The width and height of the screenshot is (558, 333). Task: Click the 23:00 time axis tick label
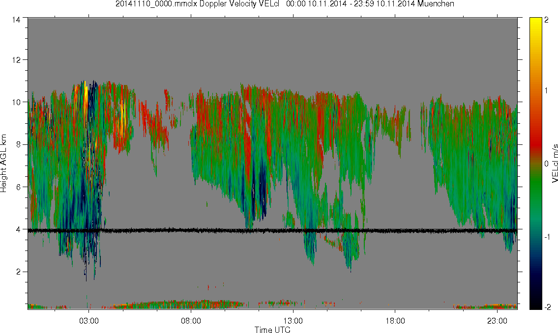pos(497,321)
